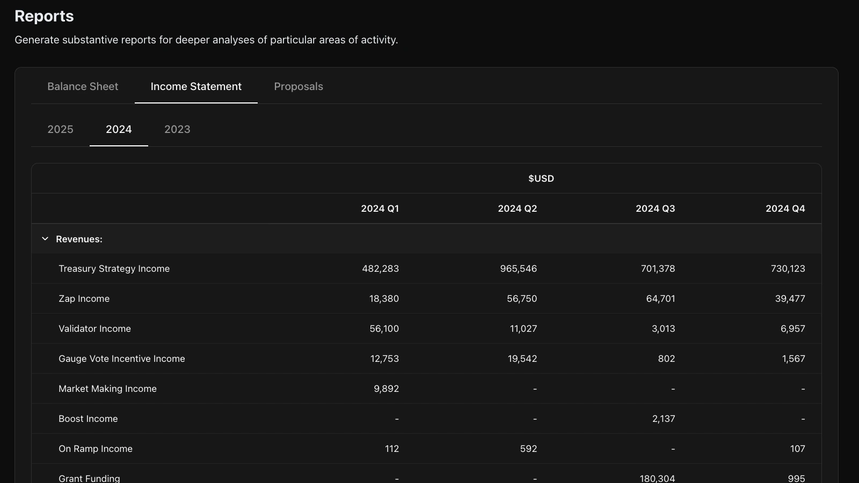Viewport: 859px width, 483px height.
Task: Select the Income Statement tab
Action: click(195, 86)
